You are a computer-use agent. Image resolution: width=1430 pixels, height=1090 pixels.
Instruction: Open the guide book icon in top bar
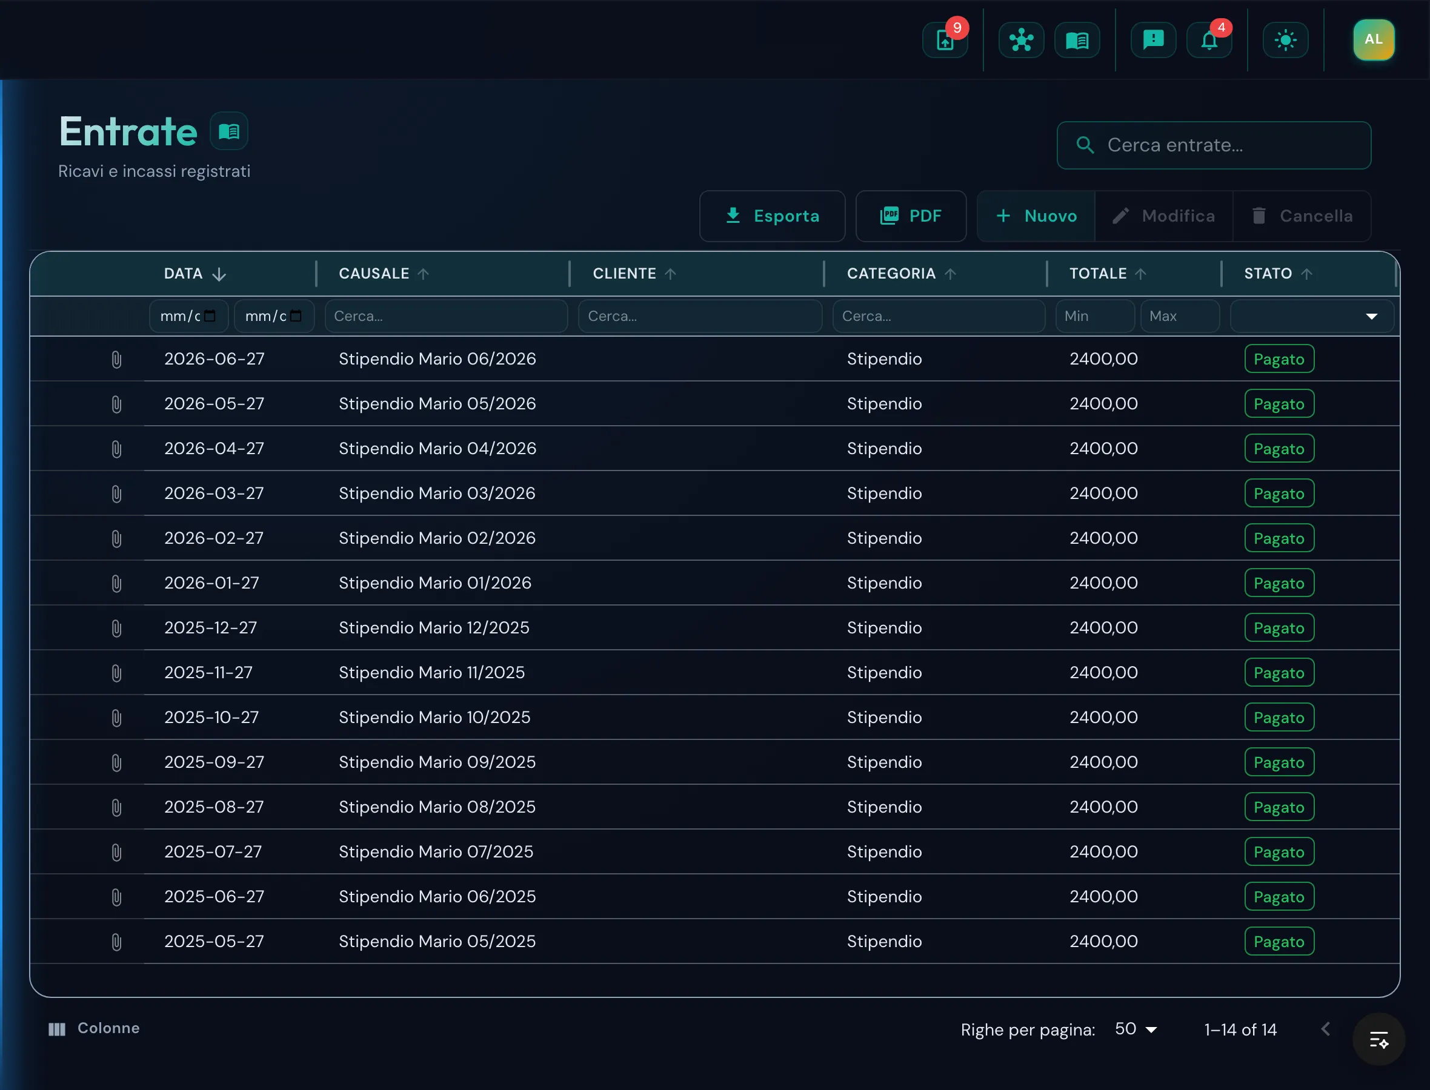pyautogui.click(x=1077, y=40)
